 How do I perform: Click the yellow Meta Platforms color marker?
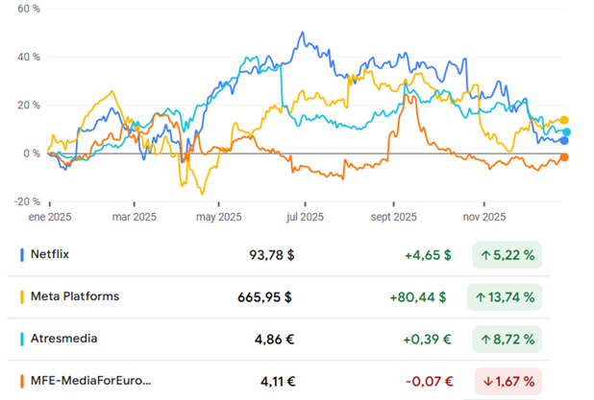[22, 296]
